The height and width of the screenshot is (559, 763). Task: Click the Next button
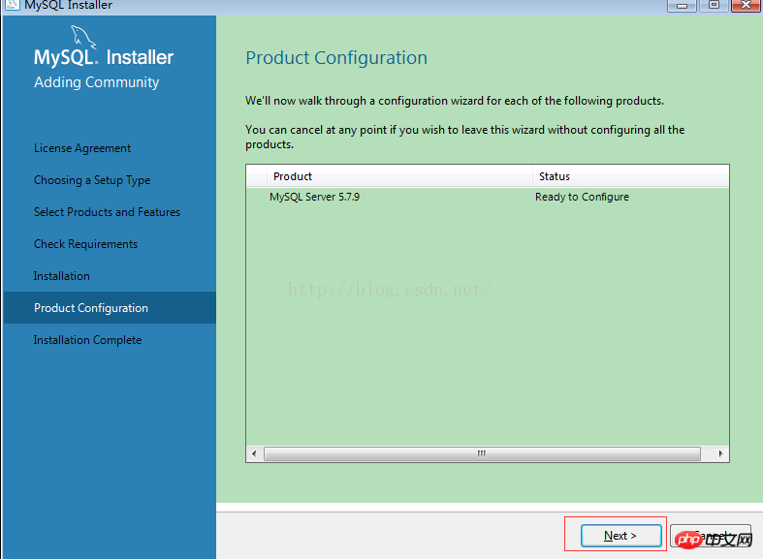coord(620,536)
